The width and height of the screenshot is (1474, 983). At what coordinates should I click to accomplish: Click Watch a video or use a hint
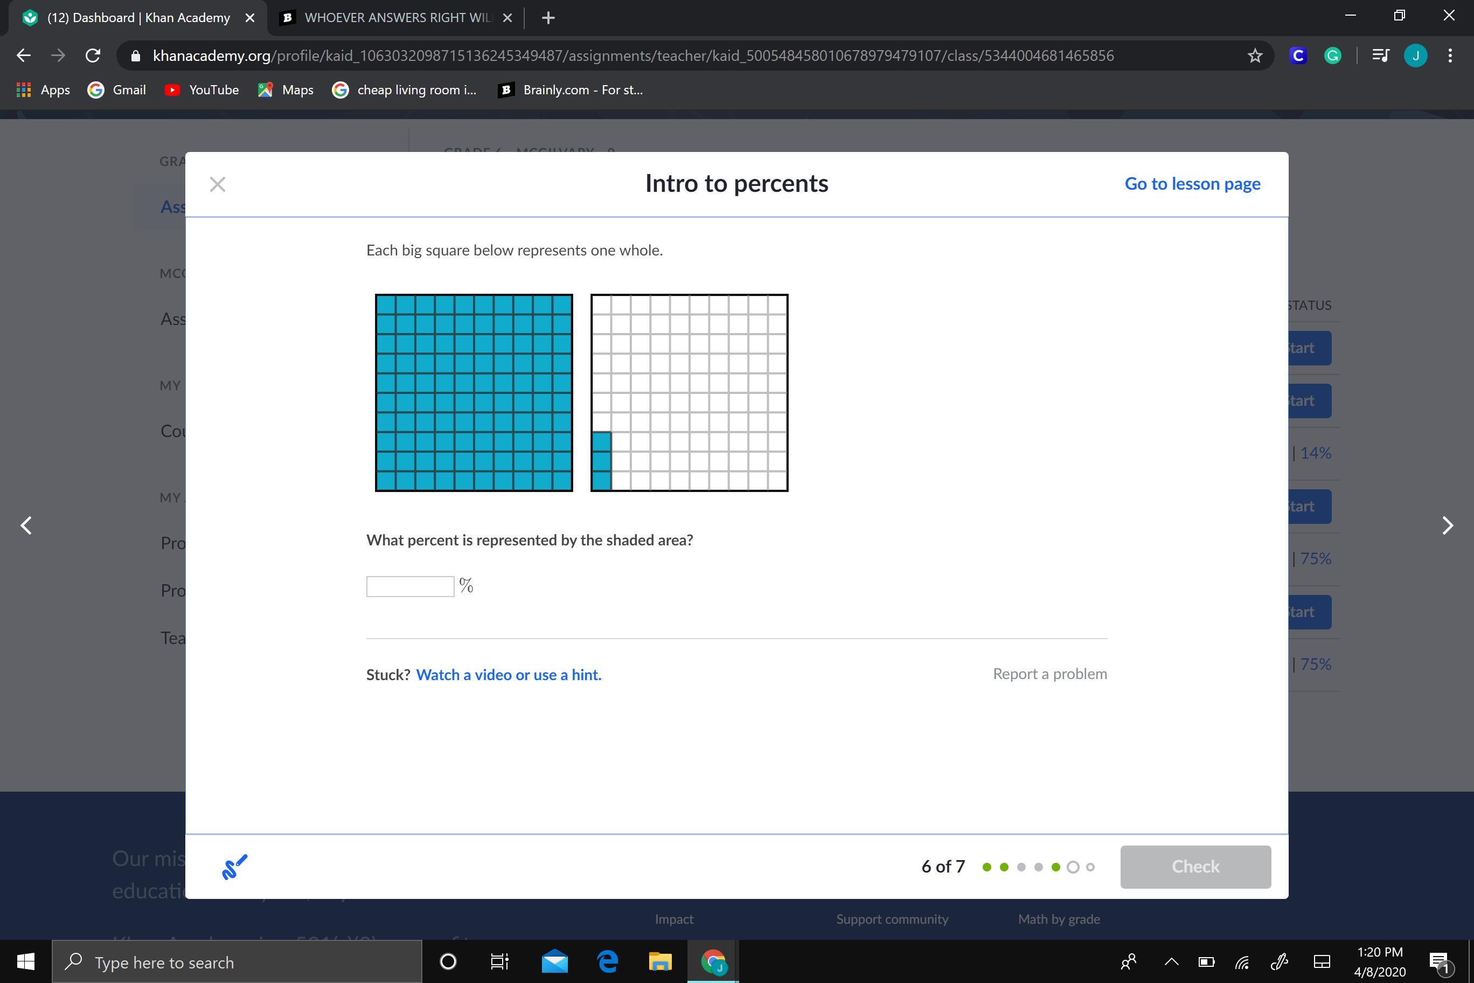[508, 675]
